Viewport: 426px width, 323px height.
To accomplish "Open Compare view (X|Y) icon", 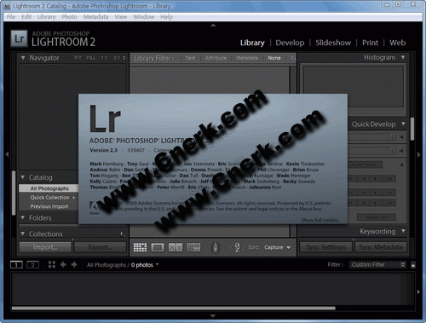I will 176,247.
